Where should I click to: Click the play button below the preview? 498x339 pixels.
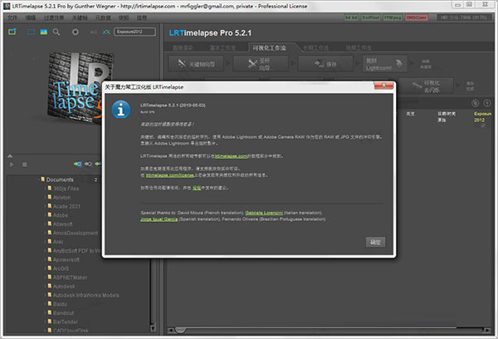[x=12, y=165]
